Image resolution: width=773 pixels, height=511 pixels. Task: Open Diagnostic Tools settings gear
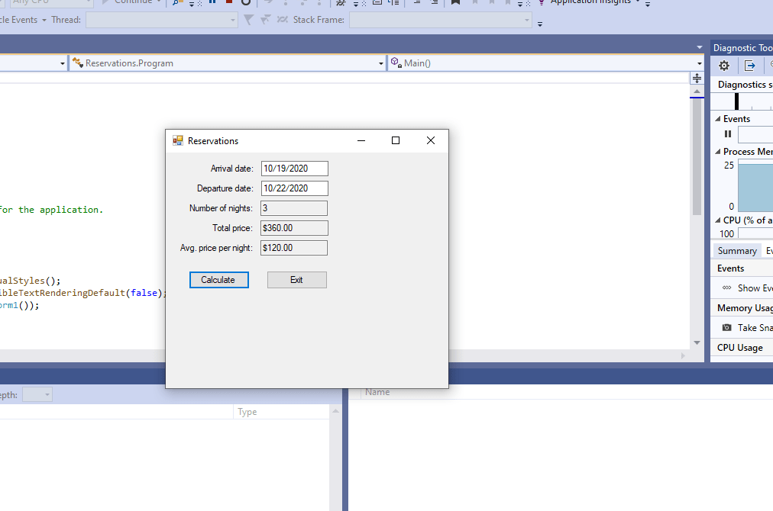pos(723,66)
